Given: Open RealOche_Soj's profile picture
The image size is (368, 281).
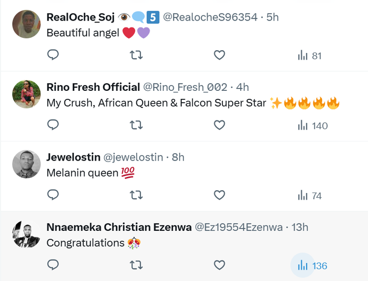Looking at the screenshot, I should tap(26, 24).
